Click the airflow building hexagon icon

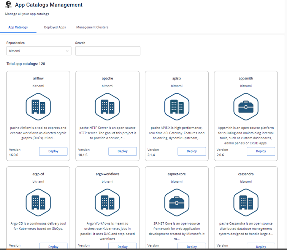(x=38, y=107)
